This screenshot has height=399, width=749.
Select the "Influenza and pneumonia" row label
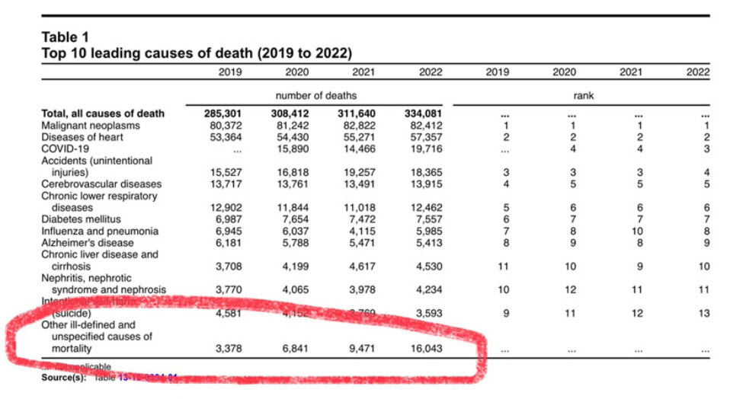pyautogui.click(x=99, y=231)
